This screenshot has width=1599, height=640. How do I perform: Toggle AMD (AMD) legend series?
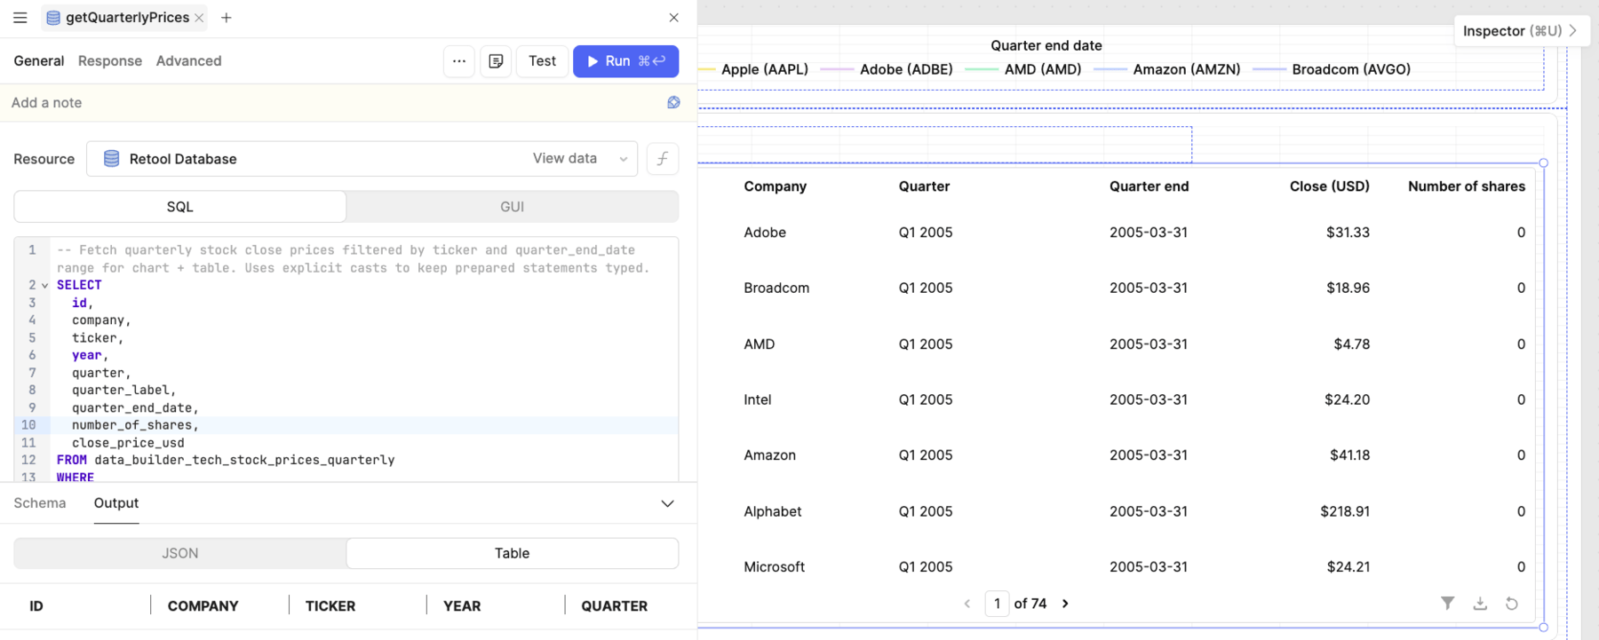point(1023,69)
